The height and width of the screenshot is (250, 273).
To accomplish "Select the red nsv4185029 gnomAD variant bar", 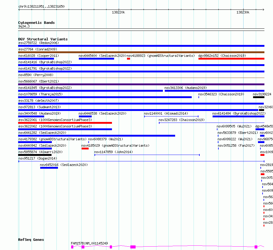I will (x=85, y=149).
